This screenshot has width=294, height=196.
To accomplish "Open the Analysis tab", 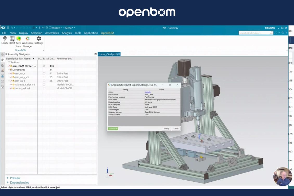I will point(67,33).
